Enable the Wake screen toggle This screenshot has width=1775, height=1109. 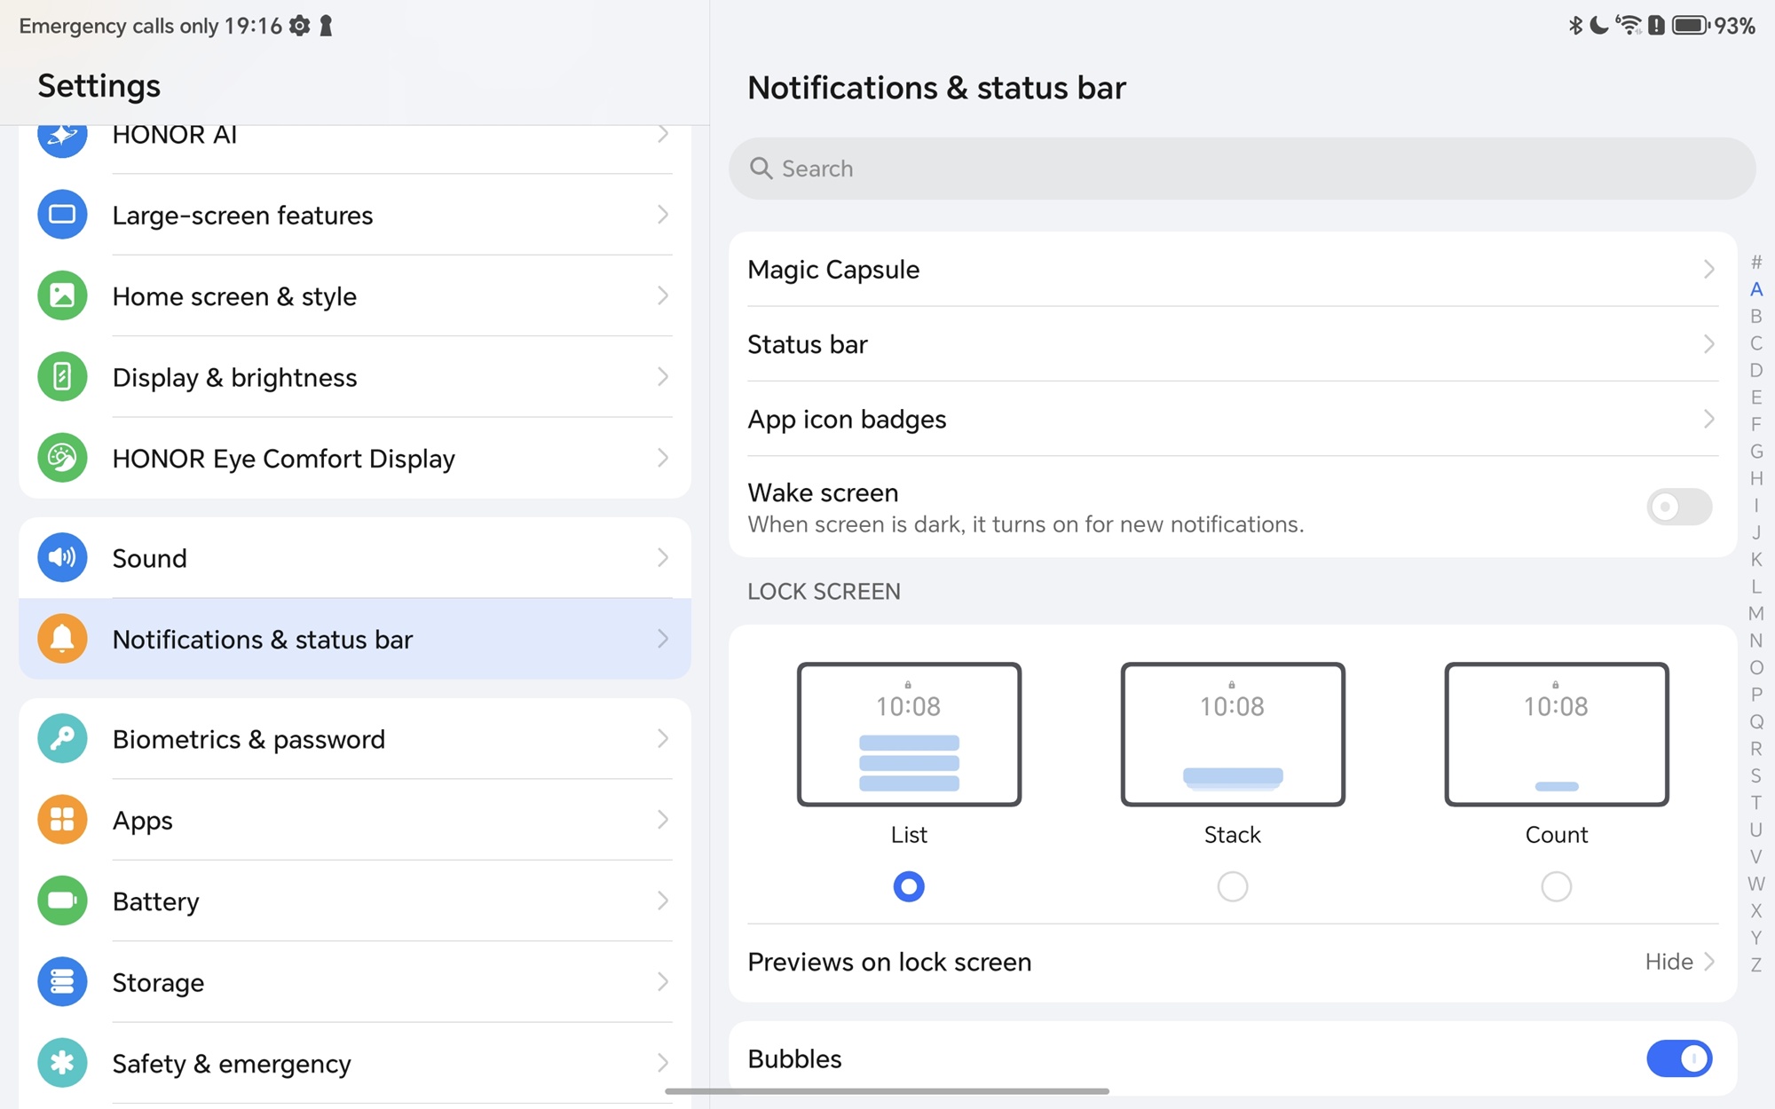tap(1678, 507)
